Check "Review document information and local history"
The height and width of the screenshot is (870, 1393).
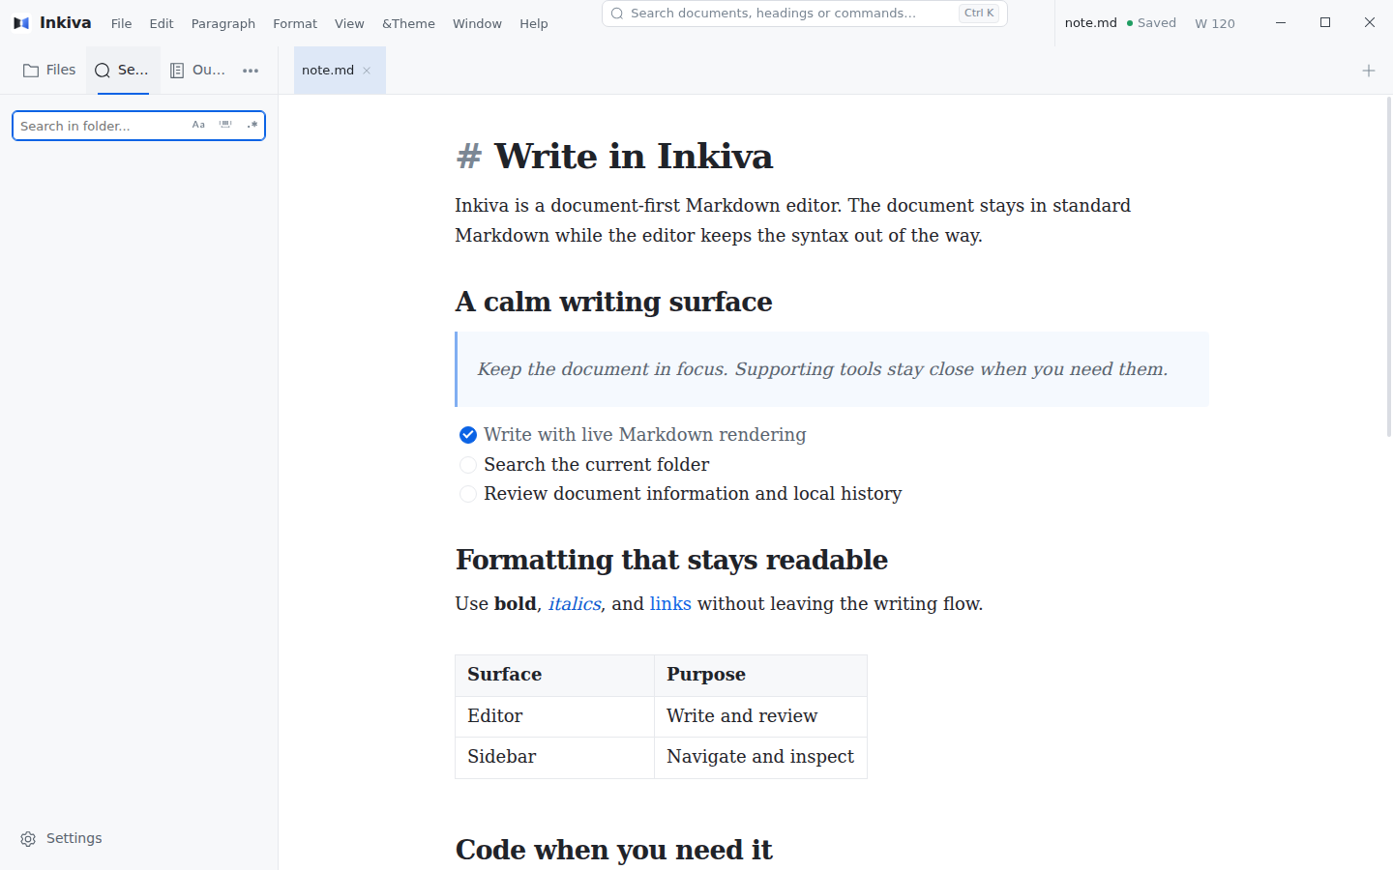468,494
